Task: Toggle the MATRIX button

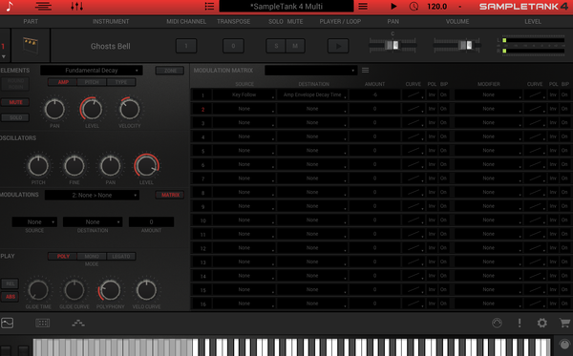Action: 170,195
